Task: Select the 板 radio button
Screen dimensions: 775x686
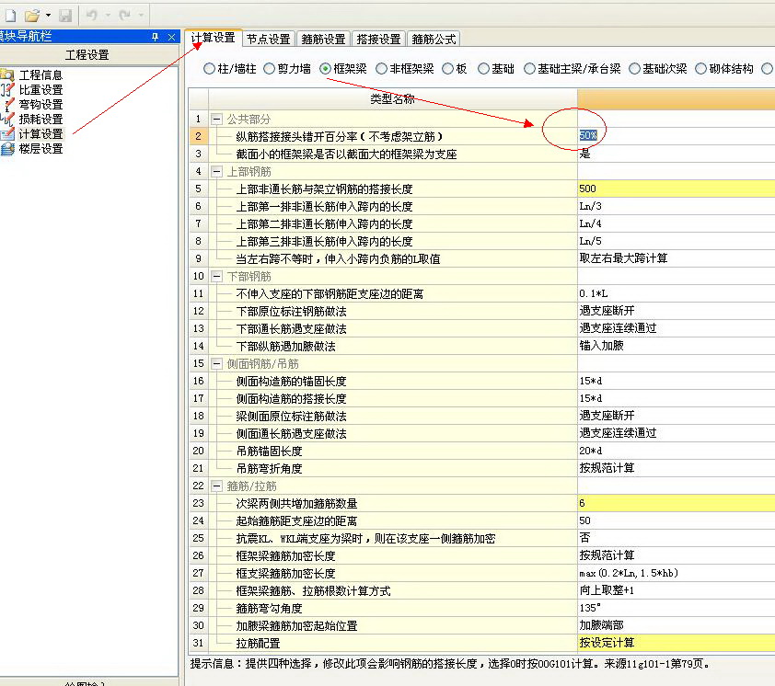Action: click(x=448, y=69)
